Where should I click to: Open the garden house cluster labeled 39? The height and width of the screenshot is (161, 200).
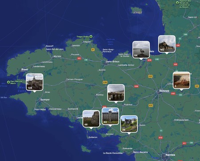(129, 124)
